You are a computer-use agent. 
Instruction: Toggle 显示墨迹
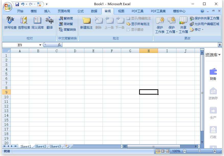(x=135, y=30)
